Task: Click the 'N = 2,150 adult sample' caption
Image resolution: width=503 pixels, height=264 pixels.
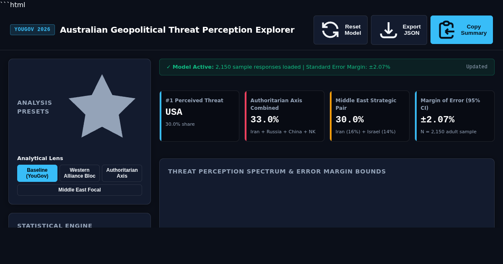Action: click(449, 132)
